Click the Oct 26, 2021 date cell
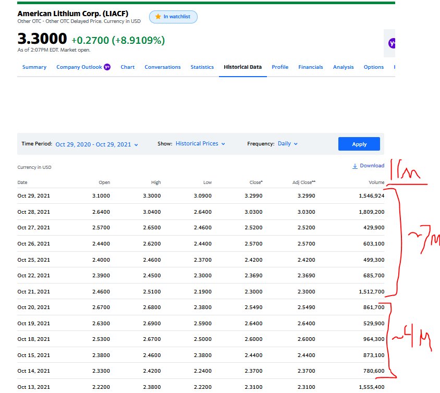Image resolution: width=440 pixels, height=393 pixels. tap(34, 244)
